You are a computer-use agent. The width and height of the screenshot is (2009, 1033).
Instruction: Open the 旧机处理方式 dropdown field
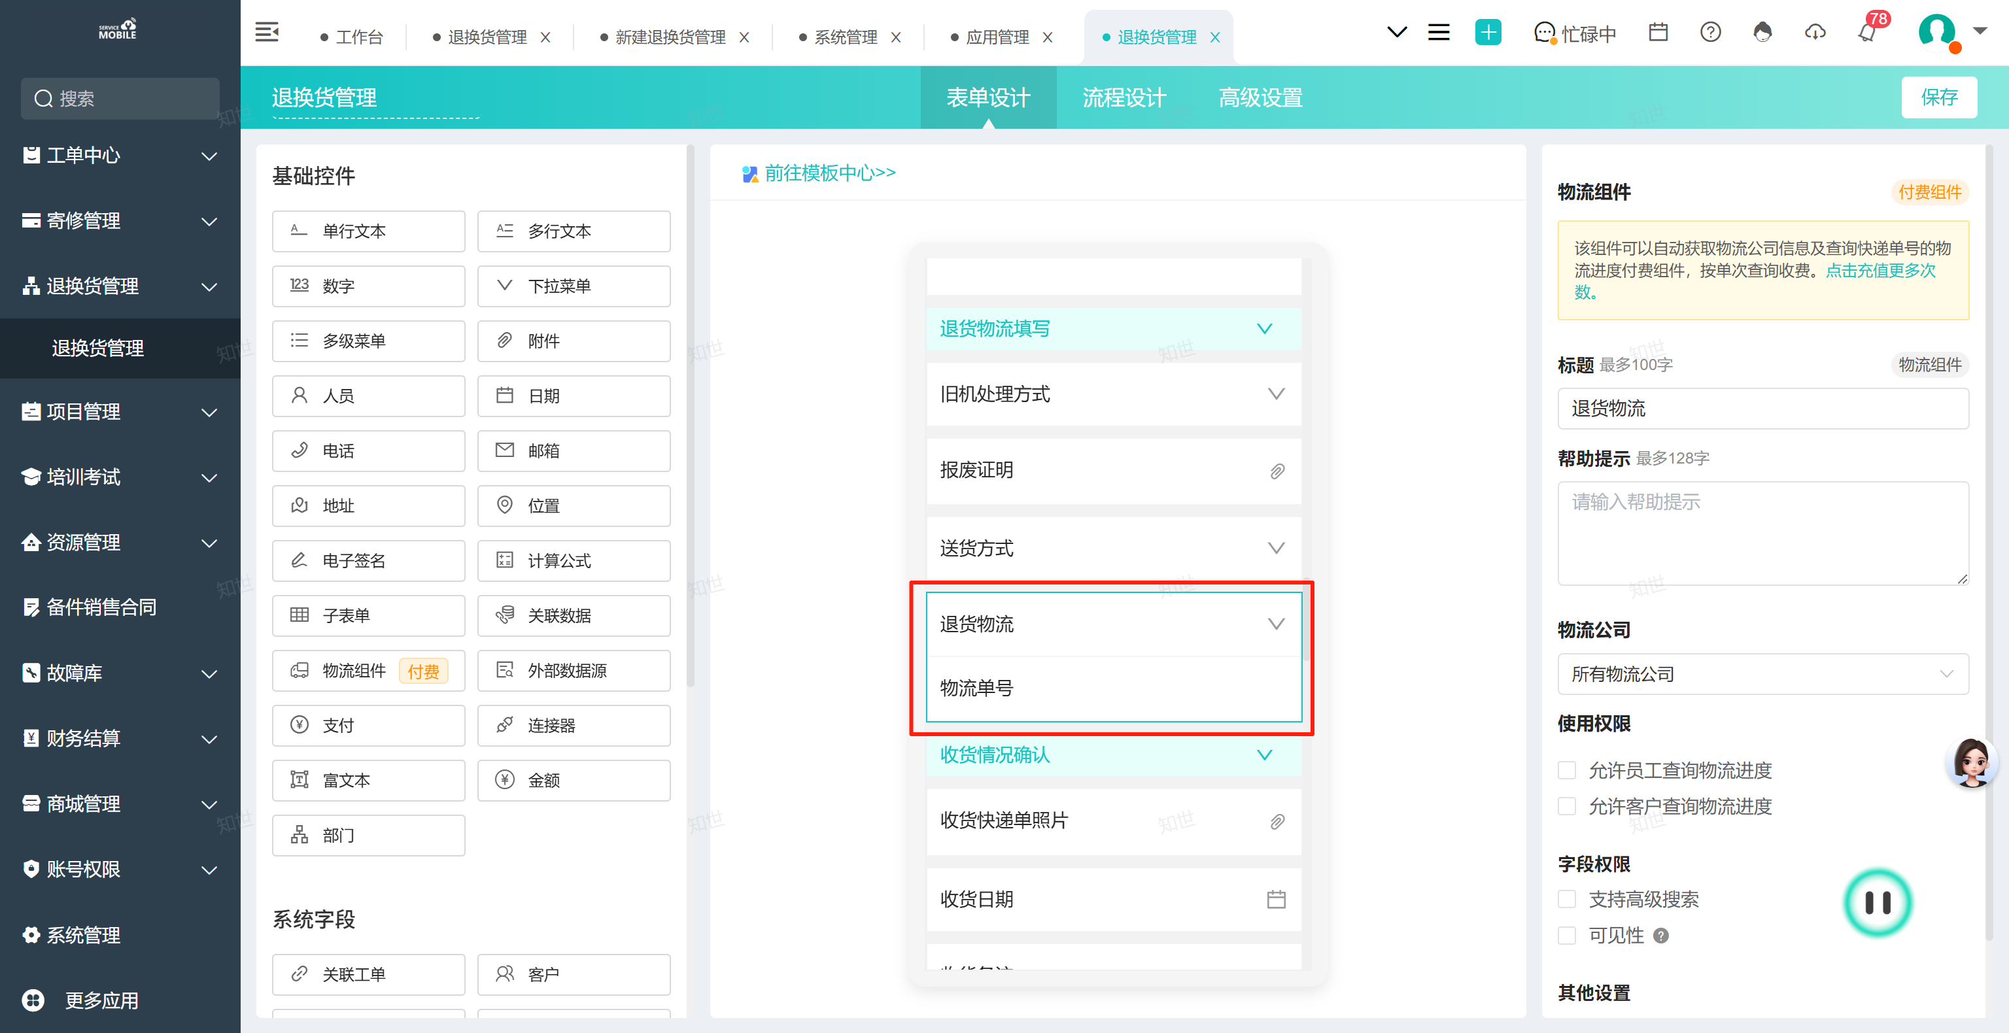(1113, 394)
